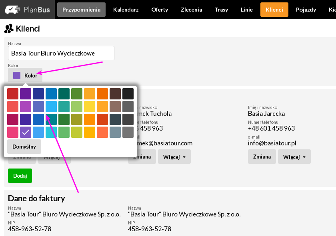Pick the golden yellow swatch in the bottom row
This screenshot has height=236, width=336.
90,132
